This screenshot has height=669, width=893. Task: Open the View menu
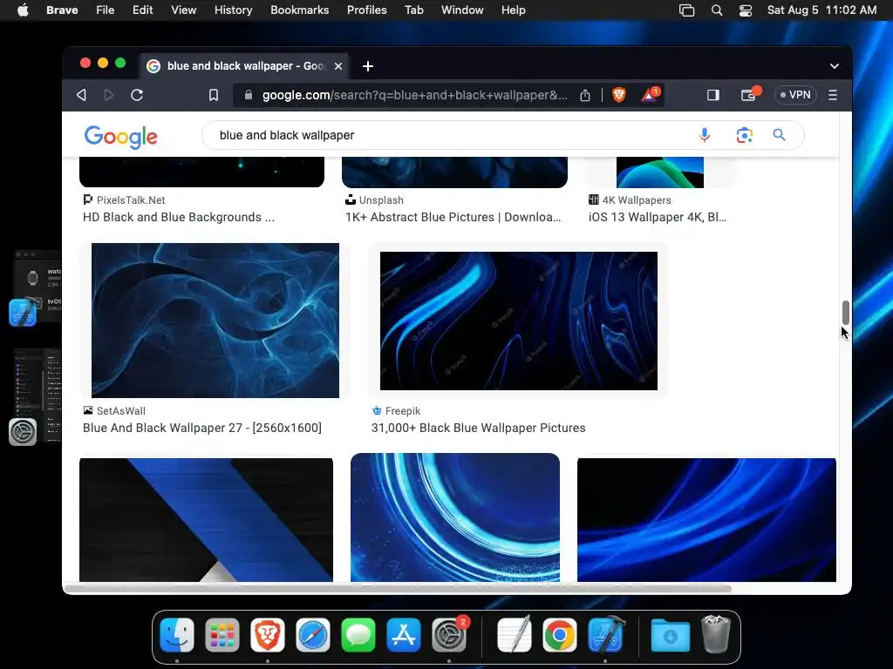183,10
